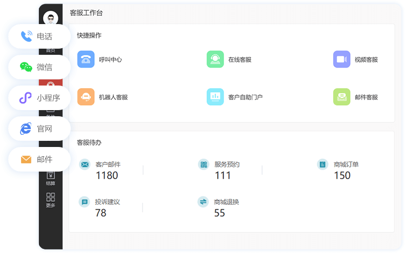Click the 客户邮件 envelope icon
This screenshot has height=253, width=405.
click(x=85, y=164)
